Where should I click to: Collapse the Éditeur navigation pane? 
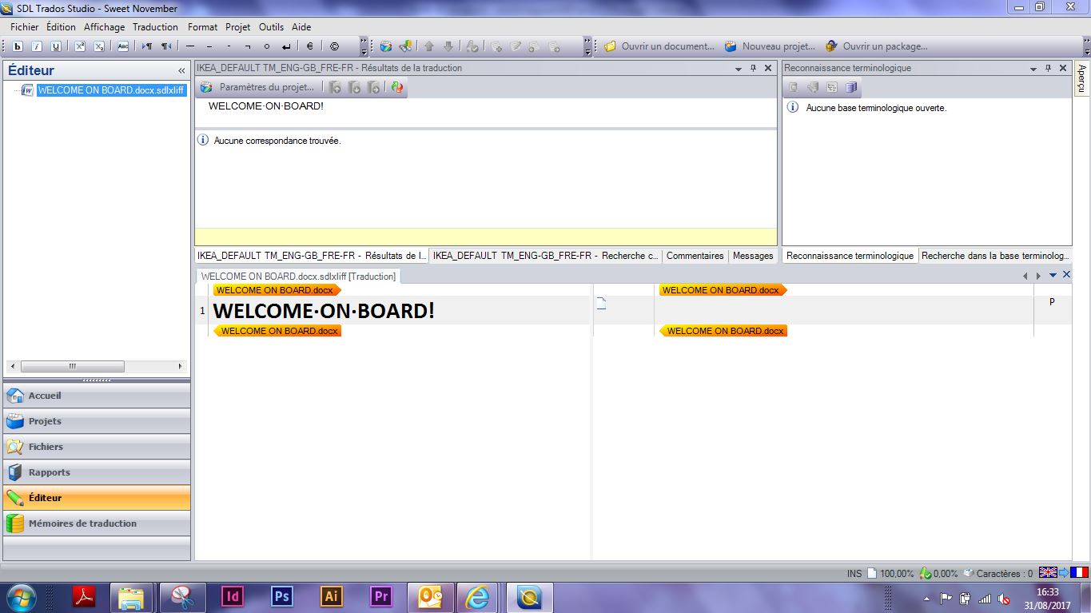pos(181,70)
